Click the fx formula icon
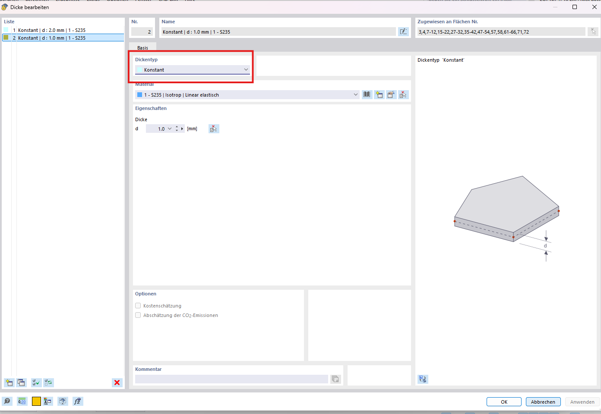Image resolution: width=601 pixels, height=414 pixels. pyautogui.click(x=77, y=401)
